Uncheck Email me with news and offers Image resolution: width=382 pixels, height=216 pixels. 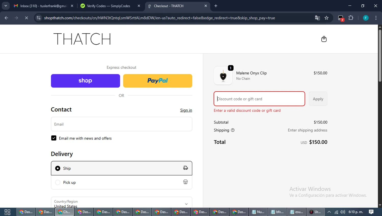[54, 138]
